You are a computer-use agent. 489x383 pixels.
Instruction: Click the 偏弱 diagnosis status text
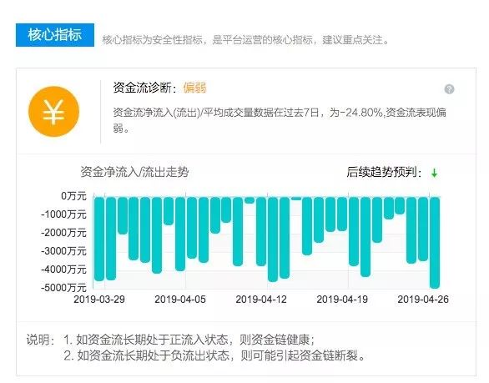(x=194, y=88)
